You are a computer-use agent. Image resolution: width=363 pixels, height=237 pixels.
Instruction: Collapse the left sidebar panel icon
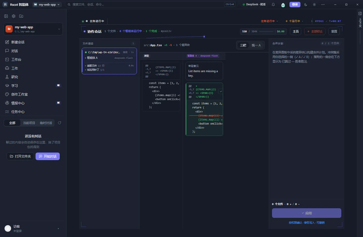point(6,16)
